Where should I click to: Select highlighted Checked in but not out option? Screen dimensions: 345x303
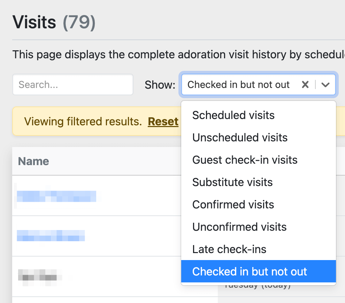[250, 272]
